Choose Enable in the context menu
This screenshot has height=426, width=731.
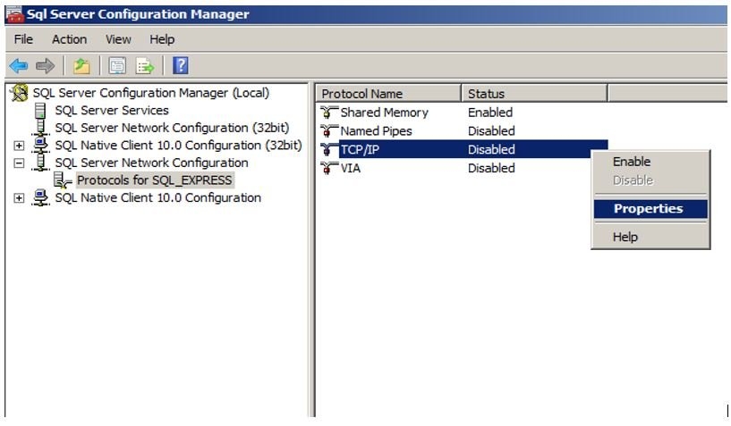pos(632,162)
